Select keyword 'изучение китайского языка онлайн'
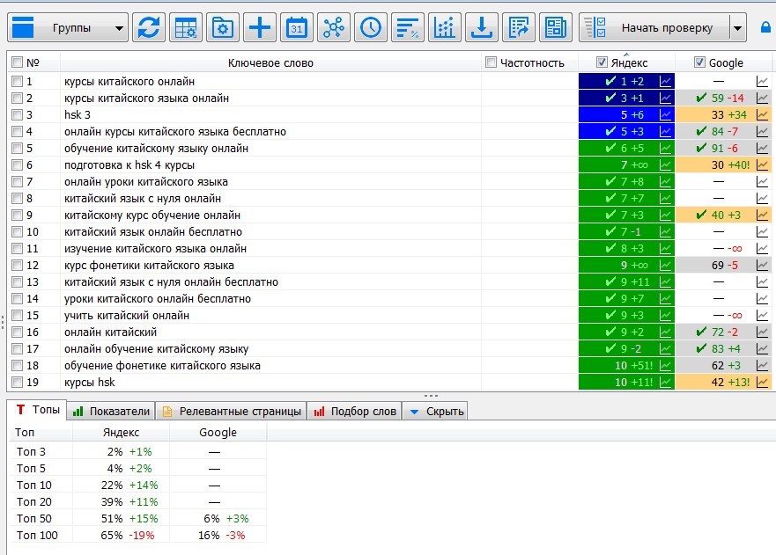776x555 pixels. [x=155, y=248]
